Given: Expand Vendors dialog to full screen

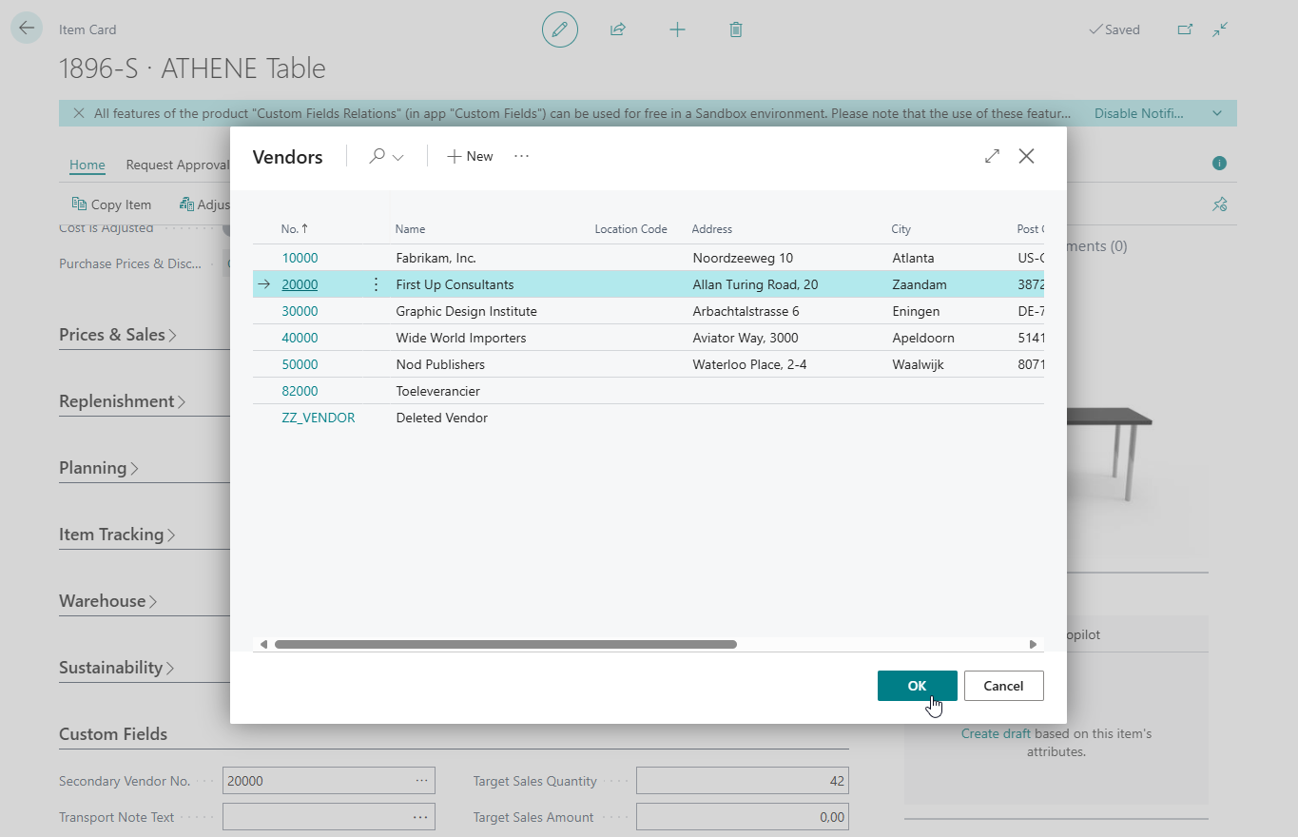Looking at the screenshot, I should click(x=992, y=157).
